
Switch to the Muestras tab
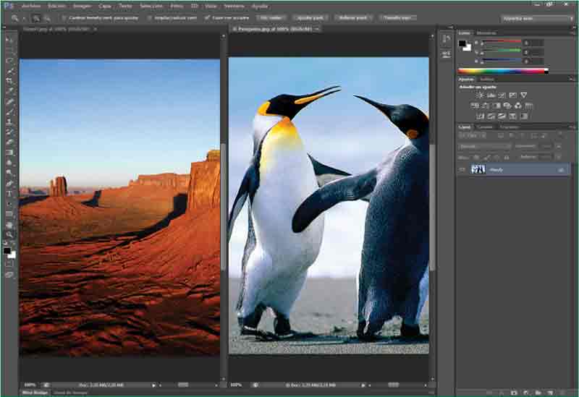[486, 33]
